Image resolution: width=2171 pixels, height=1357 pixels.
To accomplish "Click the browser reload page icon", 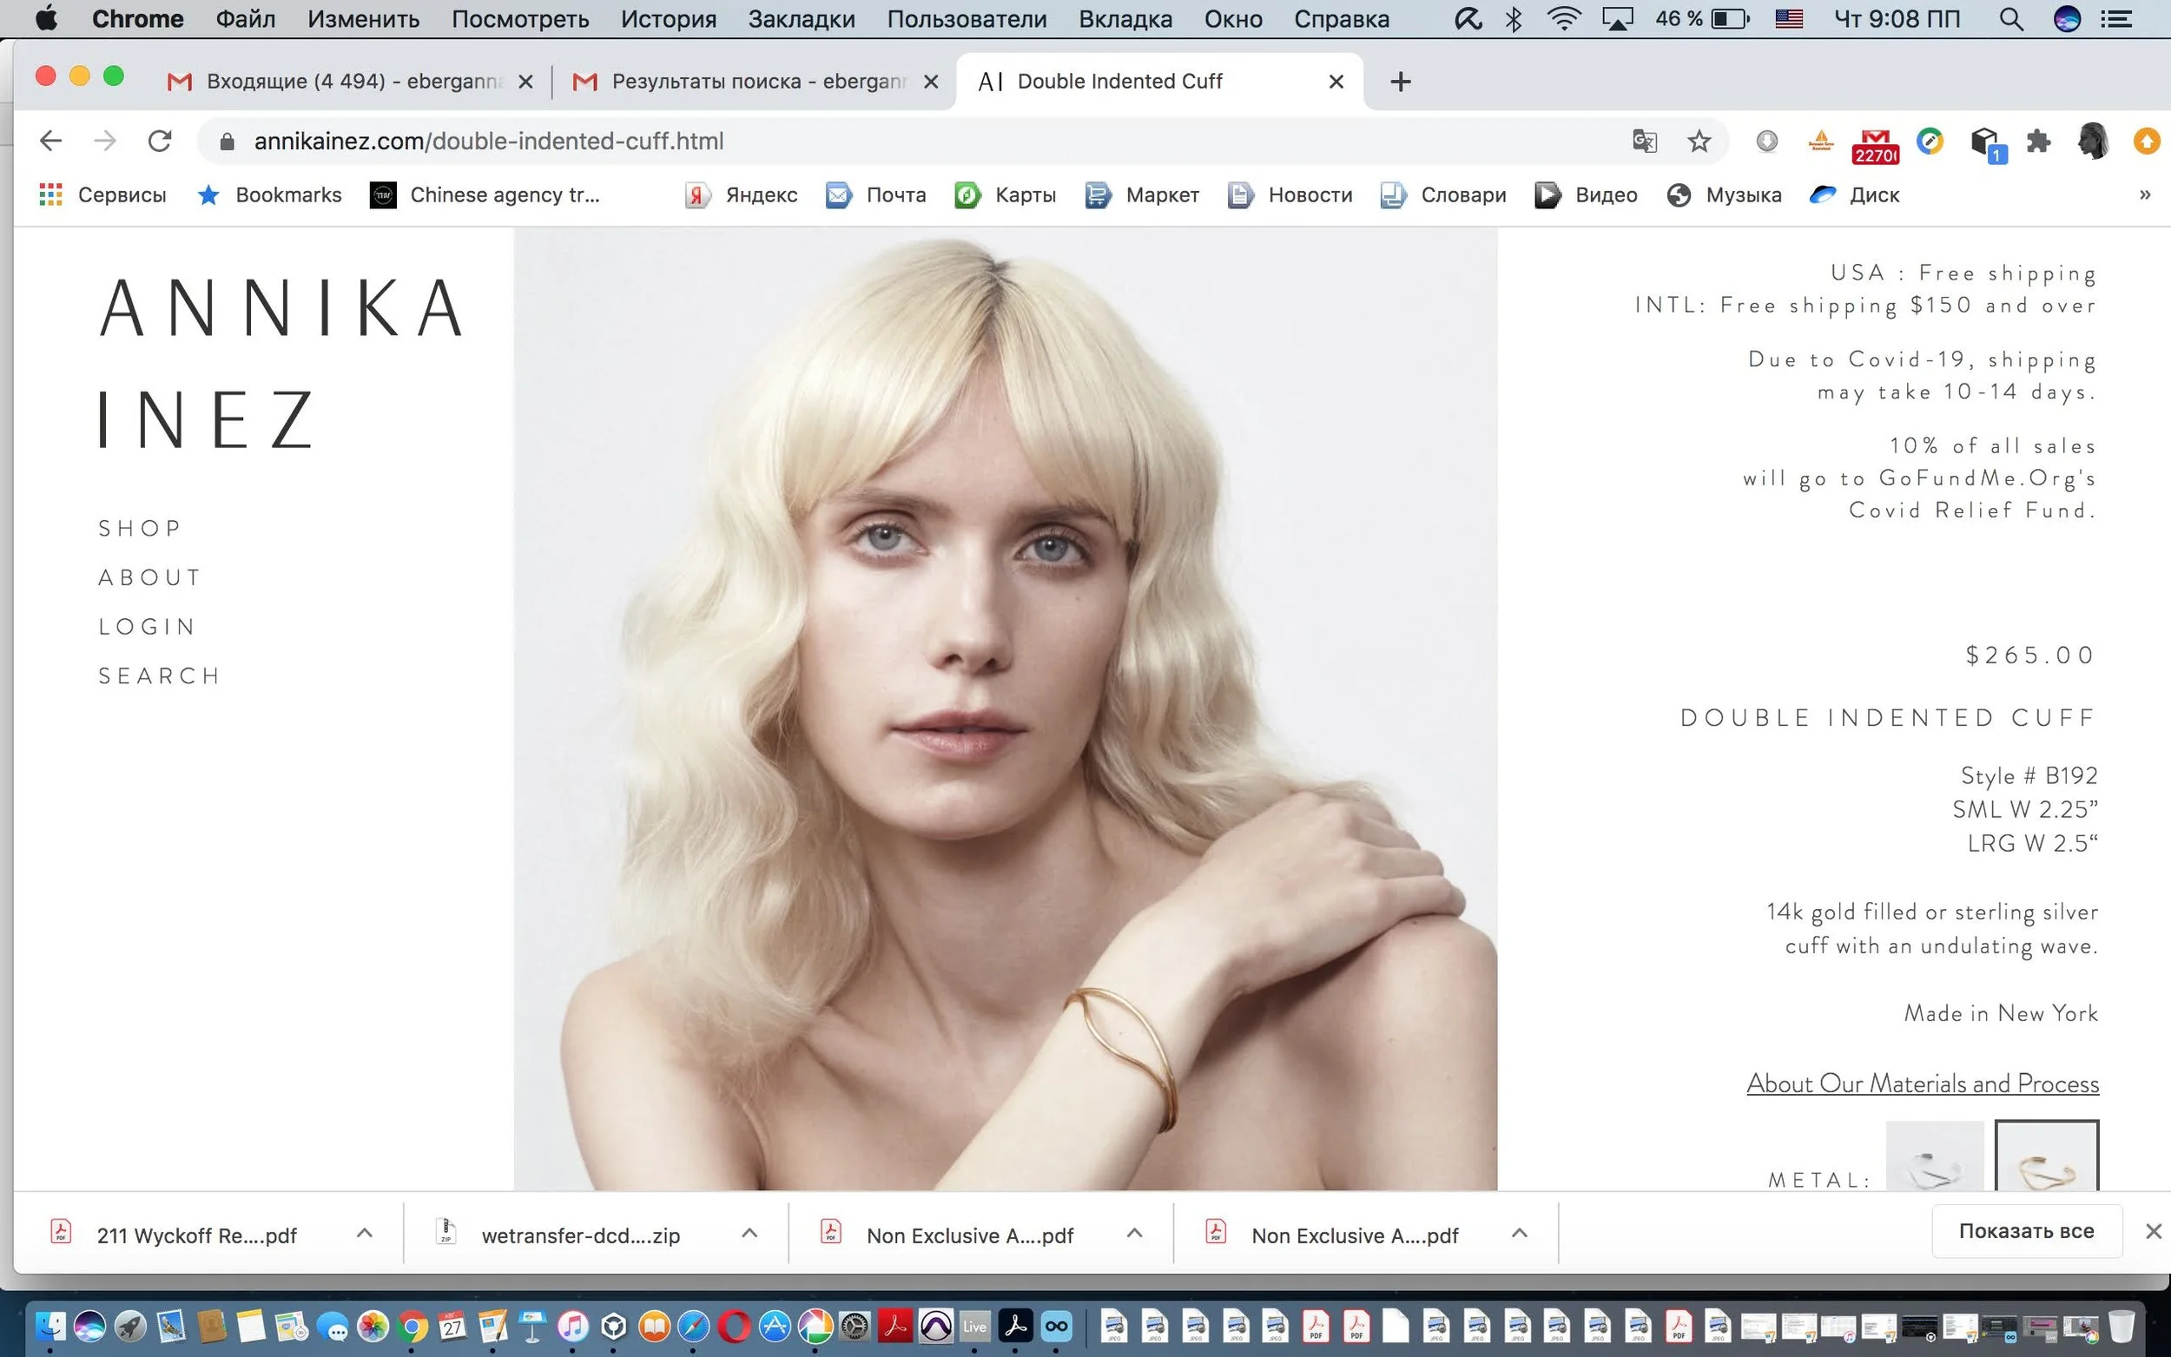I will (160, 141).
